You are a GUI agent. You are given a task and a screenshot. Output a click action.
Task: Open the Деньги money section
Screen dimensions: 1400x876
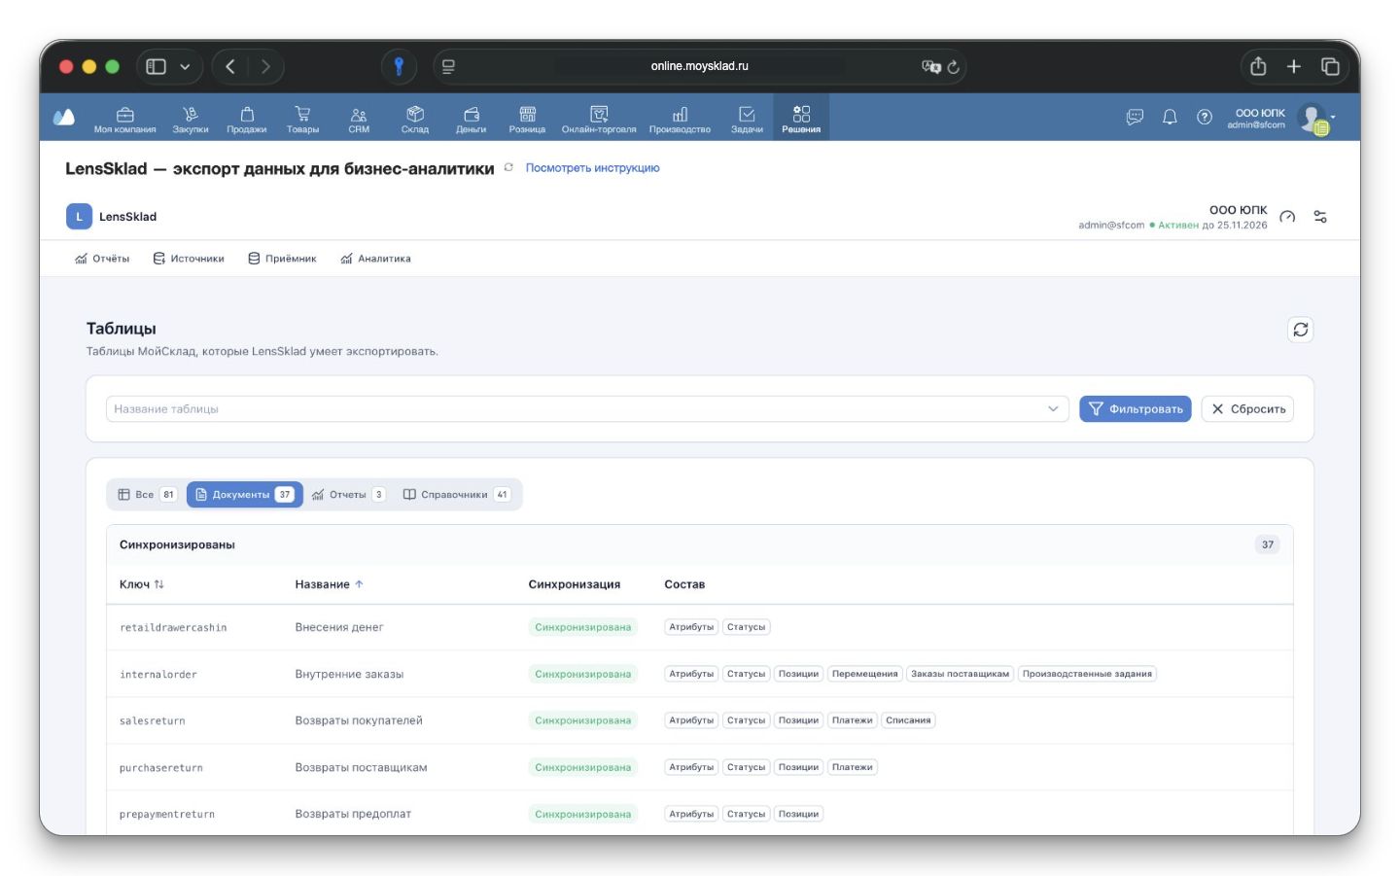472,119
